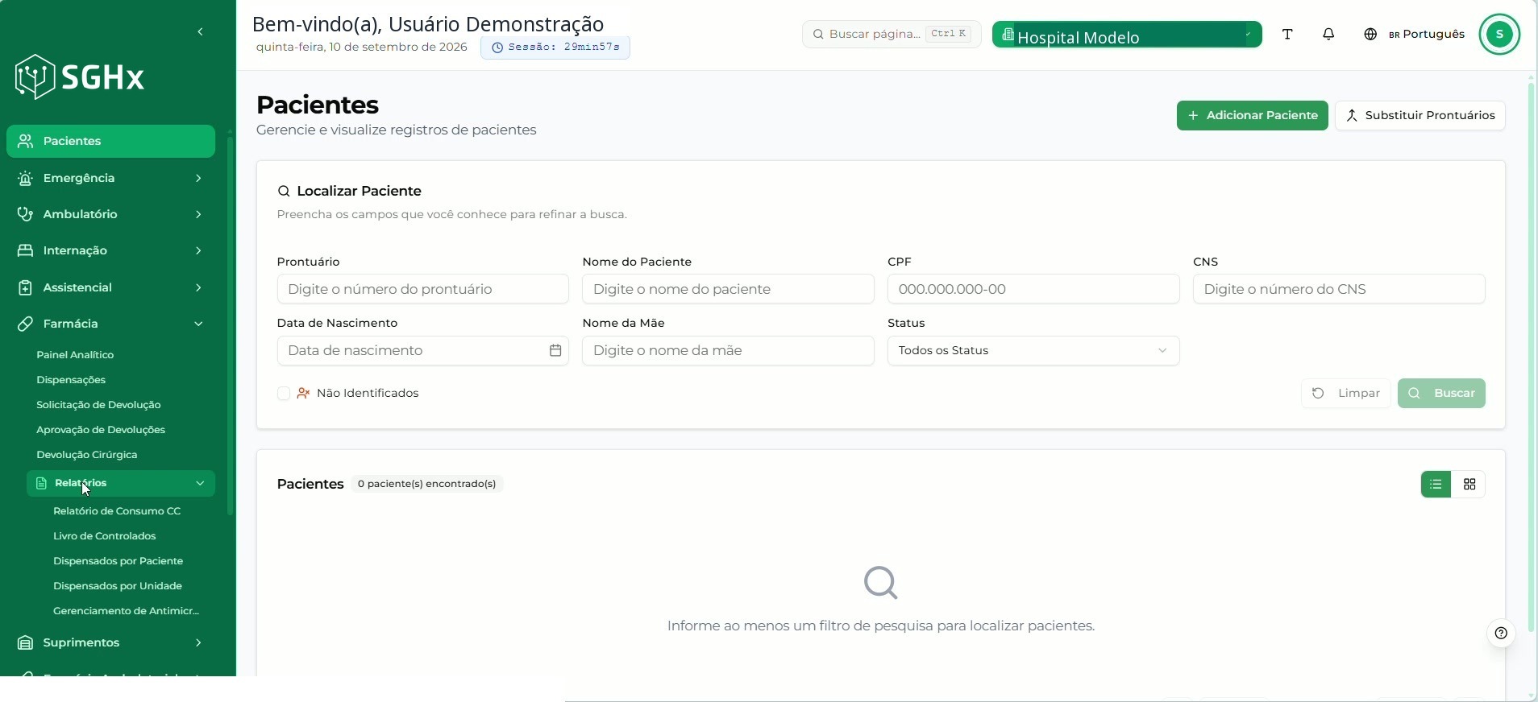Image resolution: width=1538 pixels, height=702 pixels.
Task: Collapse the Relatórios submenu
Action: (121, 483)
